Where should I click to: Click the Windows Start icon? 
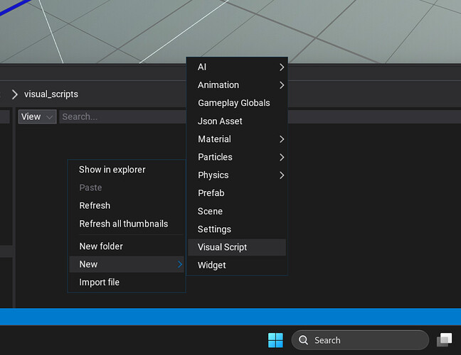[275, 340]
